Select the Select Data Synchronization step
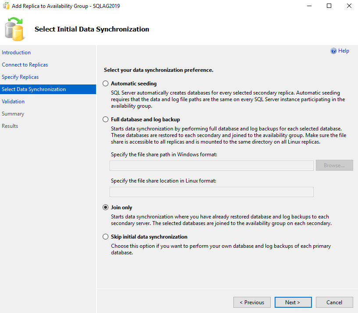 33,89
